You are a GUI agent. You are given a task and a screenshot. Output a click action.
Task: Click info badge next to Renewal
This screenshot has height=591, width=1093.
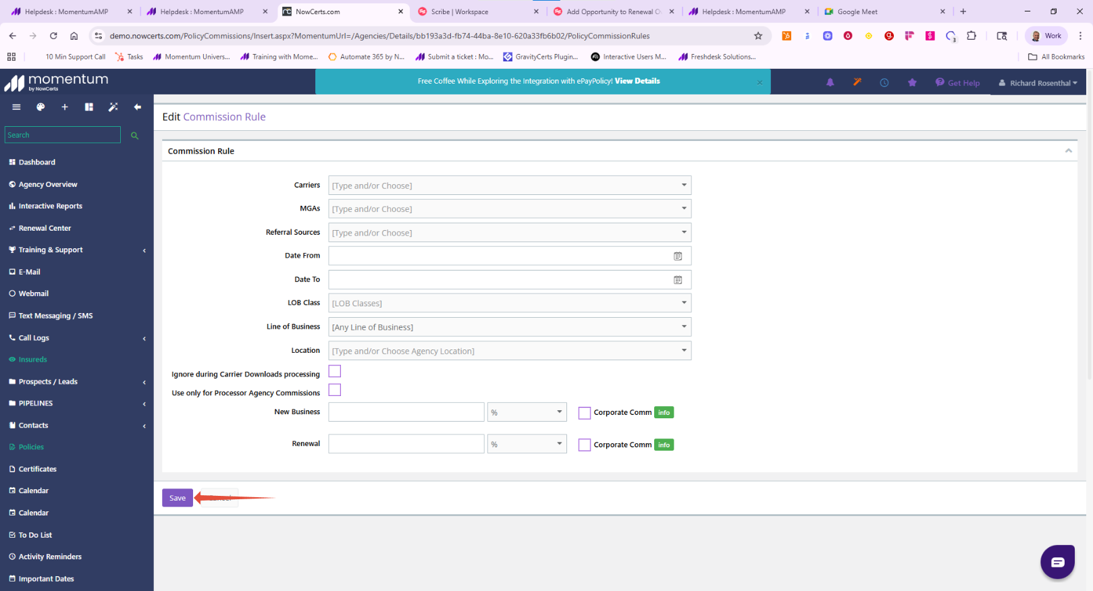click(x=664, y=445)
